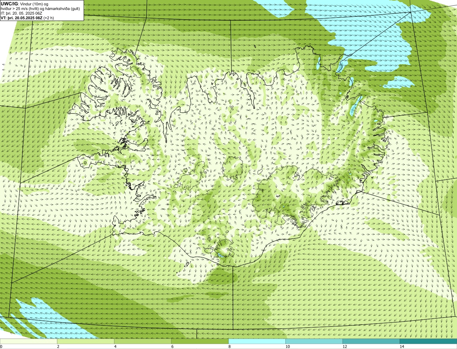Click the legend scale label "0"
Image resolution: width=457 pixels, height=349 pixels.
point(1,347)
